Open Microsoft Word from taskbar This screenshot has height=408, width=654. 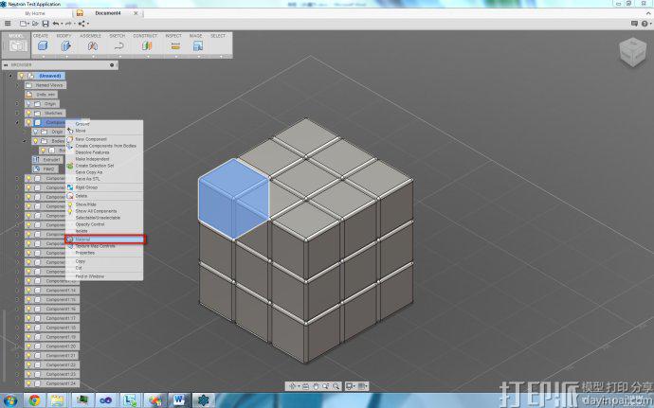179,400
